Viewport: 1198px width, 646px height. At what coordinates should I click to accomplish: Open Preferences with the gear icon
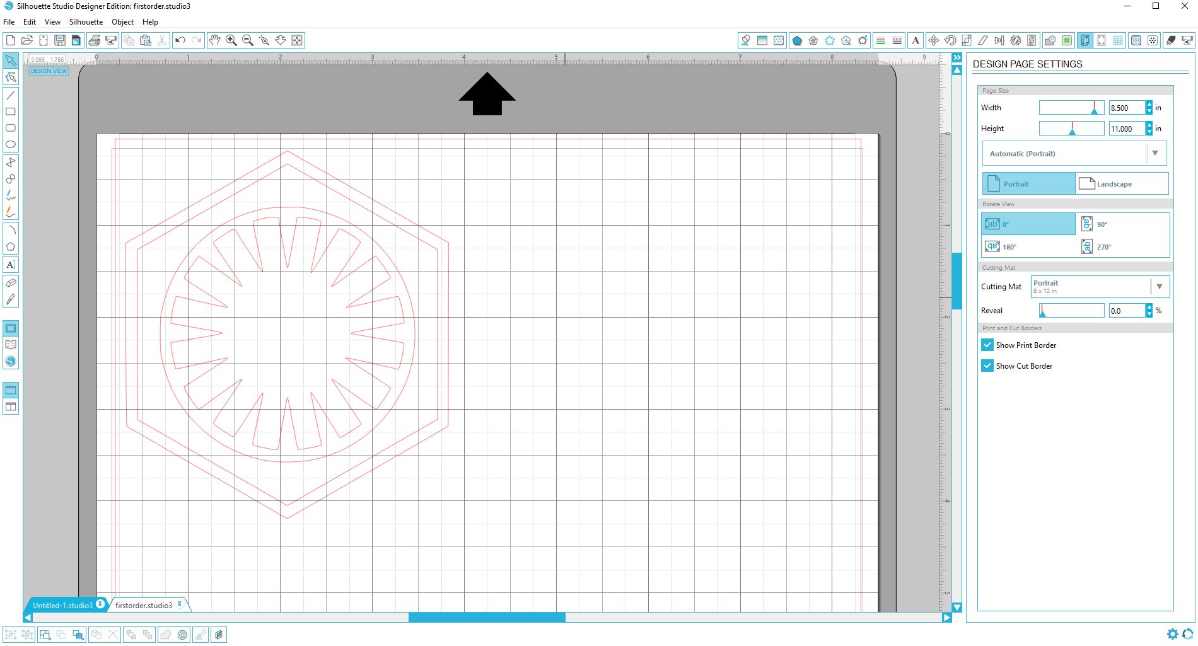tap(1172, 634)
